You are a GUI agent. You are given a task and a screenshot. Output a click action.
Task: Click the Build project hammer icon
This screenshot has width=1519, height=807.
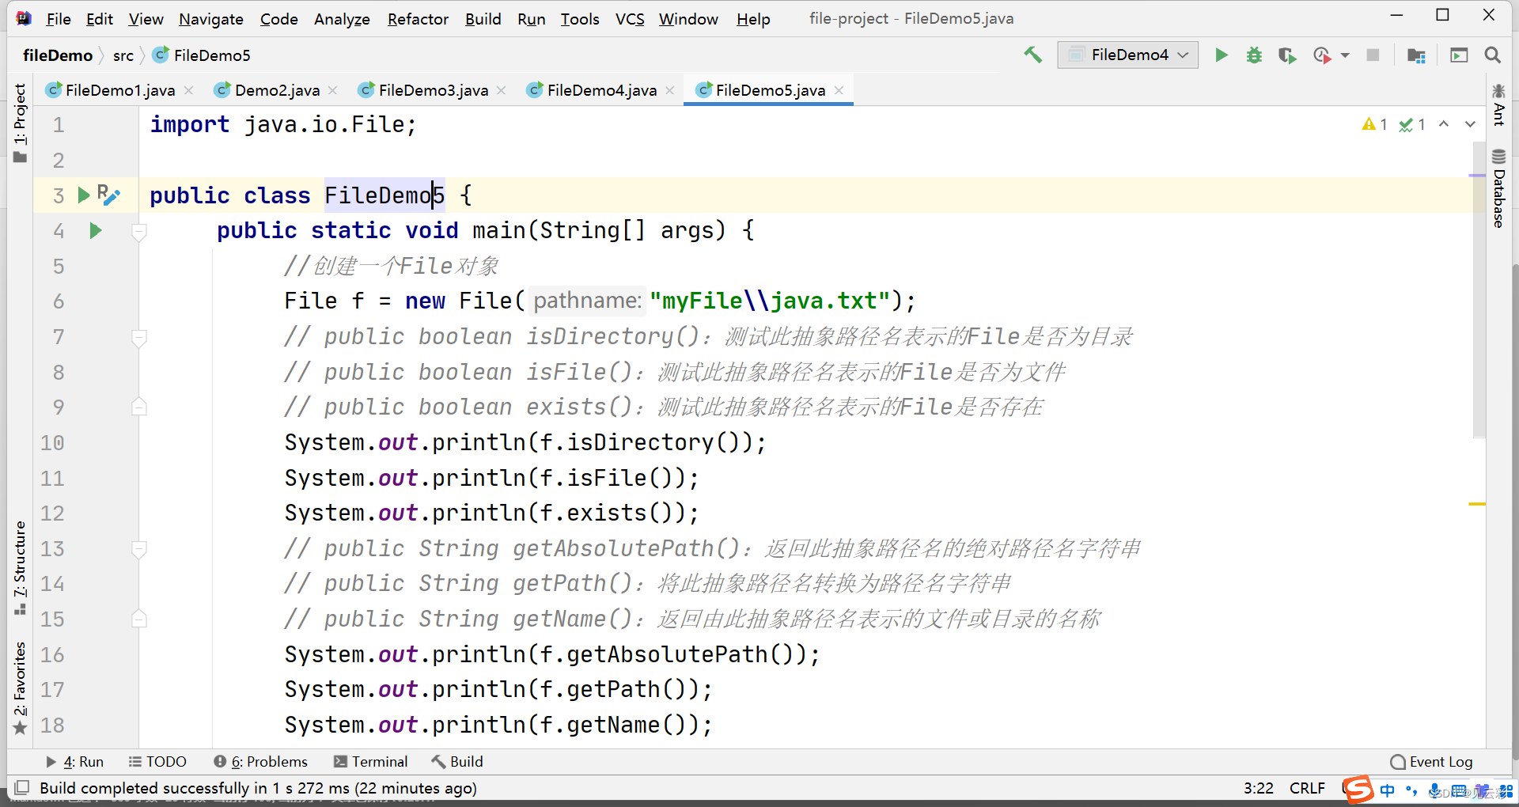(x=1032, y=55)
